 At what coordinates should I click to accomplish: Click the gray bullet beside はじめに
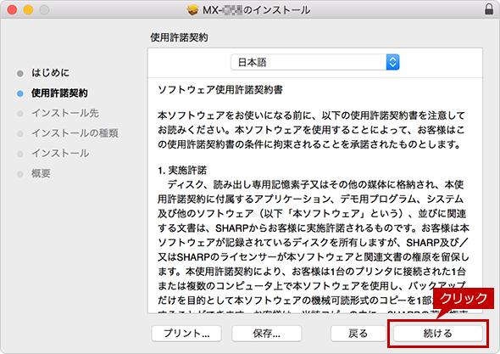click(x=20, y=74)
